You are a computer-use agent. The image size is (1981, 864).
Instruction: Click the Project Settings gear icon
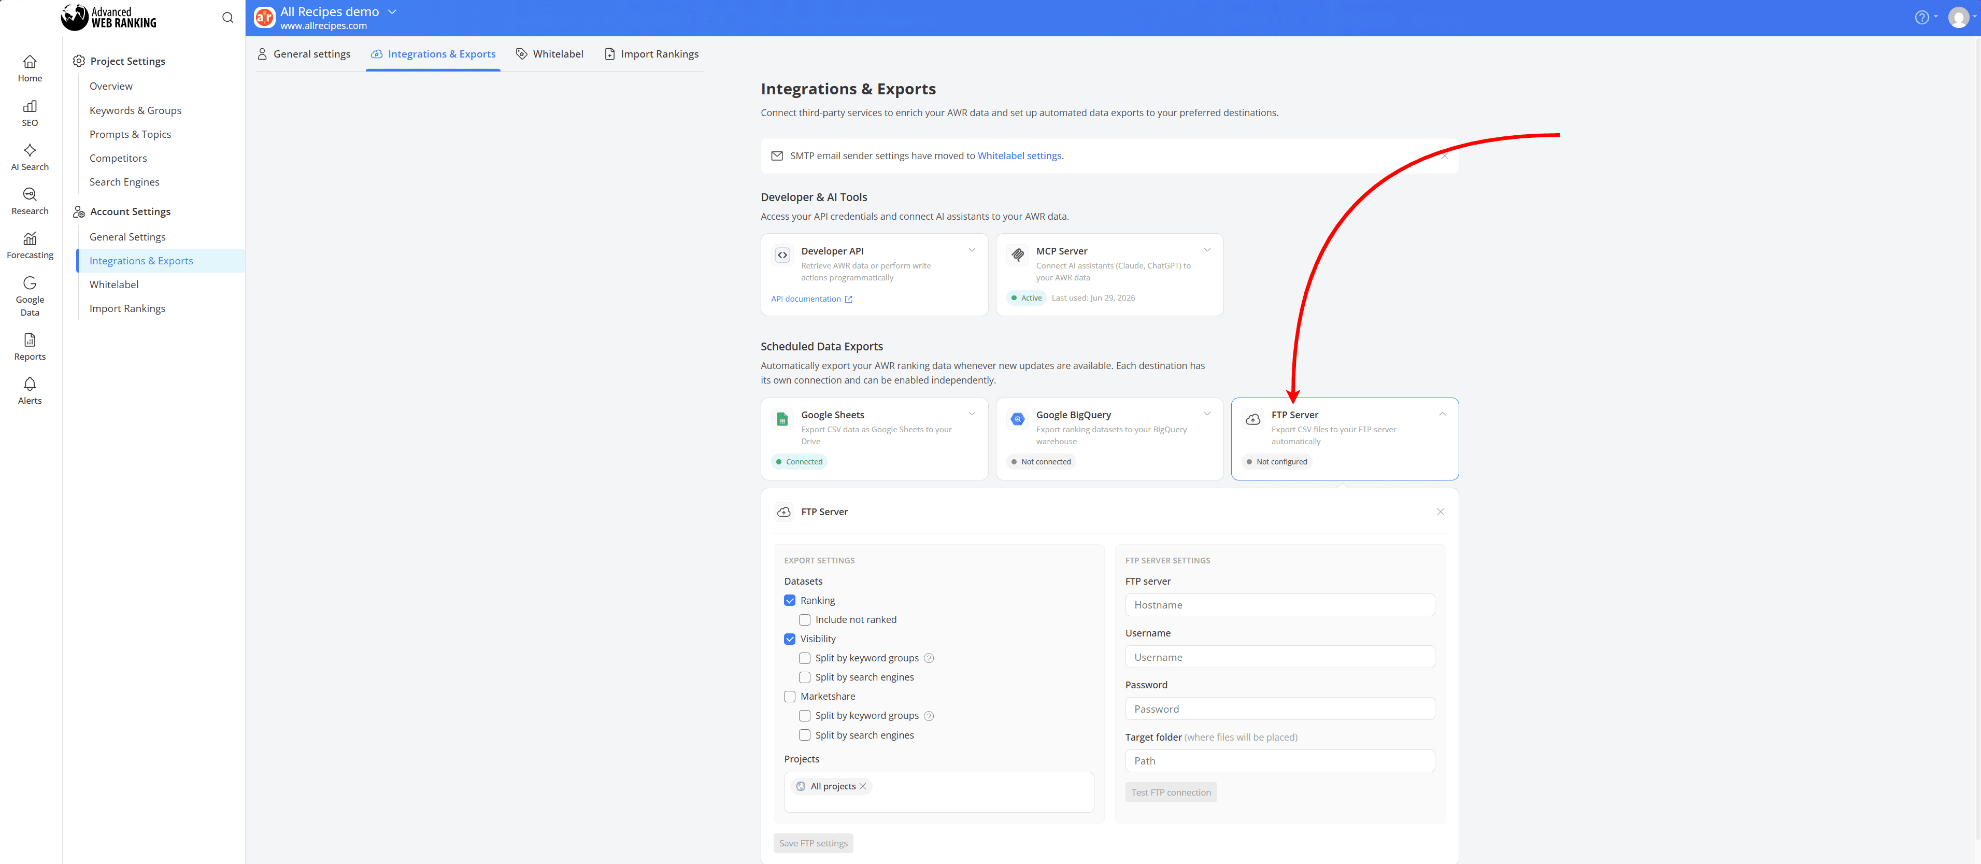[x=78, y=61]
